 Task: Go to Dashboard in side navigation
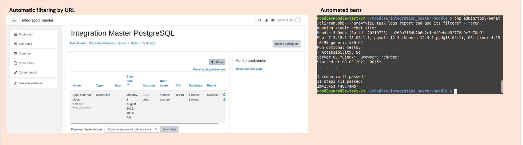point(34,34)
